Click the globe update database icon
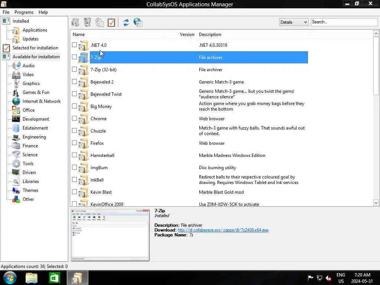380x285 pixels. tap(138, 22)
